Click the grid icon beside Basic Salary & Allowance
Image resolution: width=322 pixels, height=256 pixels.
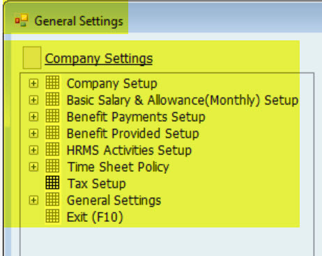pyautogui.click(x=52, y=99)
